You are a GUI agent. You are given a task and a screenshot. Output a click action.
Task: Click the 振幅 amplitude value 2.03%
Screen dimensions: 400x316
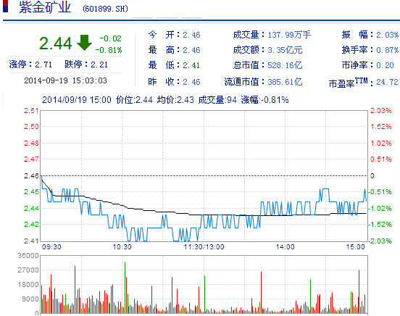point(387,35)
